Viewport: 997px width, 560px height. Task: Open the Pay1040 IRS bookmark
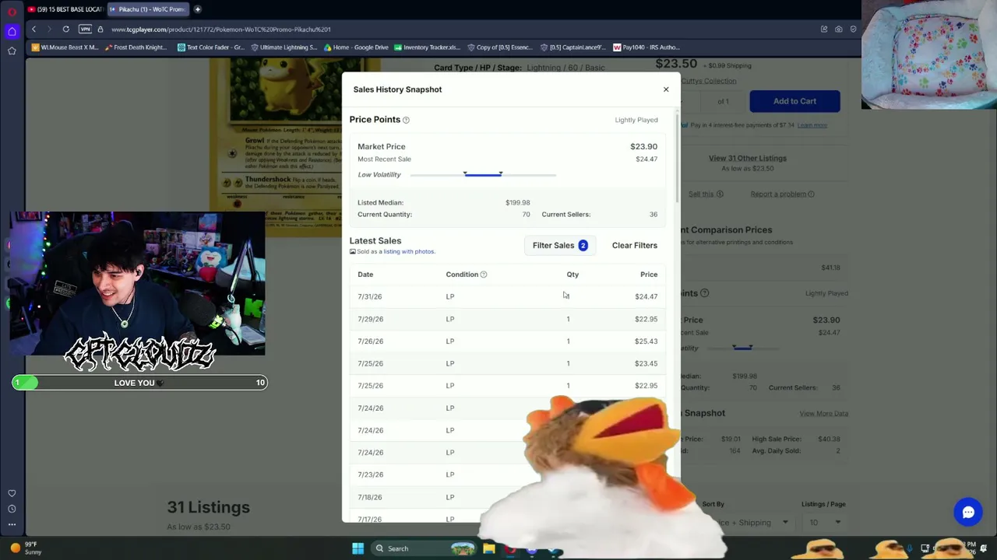coord(647,47)
